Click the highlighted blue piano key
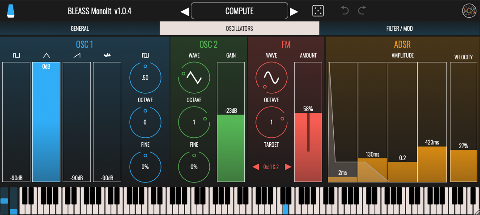This screenshot has height=215, width=480. (285, 209)
